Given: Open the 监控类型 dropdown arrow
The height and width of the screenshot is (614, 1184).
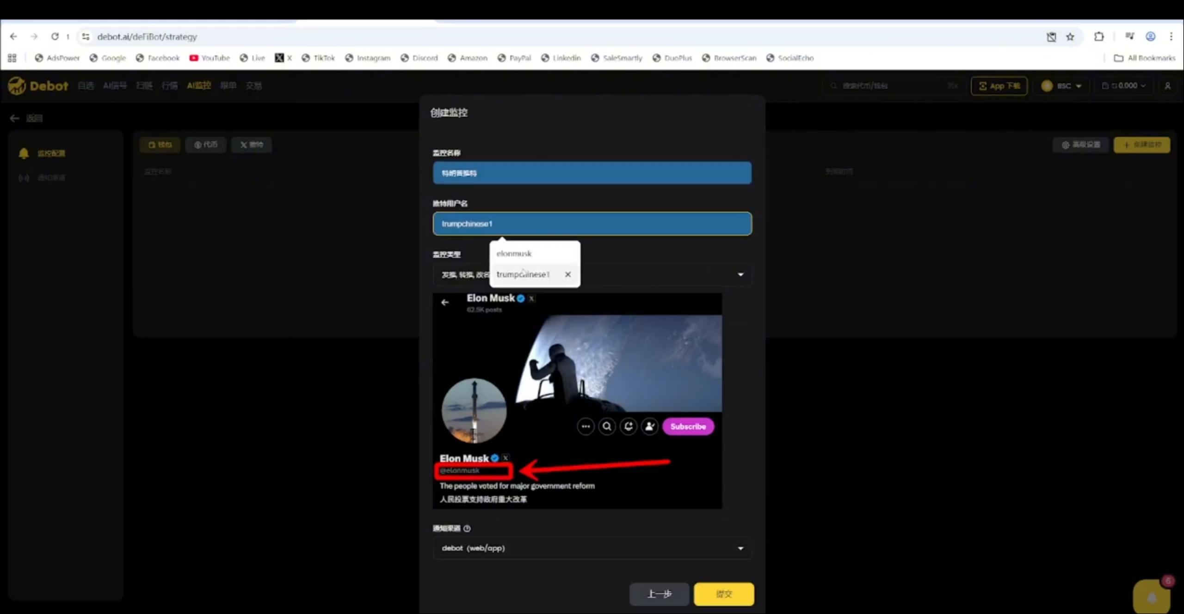Looking at the screenshot, I should click(x=740, y=275).
